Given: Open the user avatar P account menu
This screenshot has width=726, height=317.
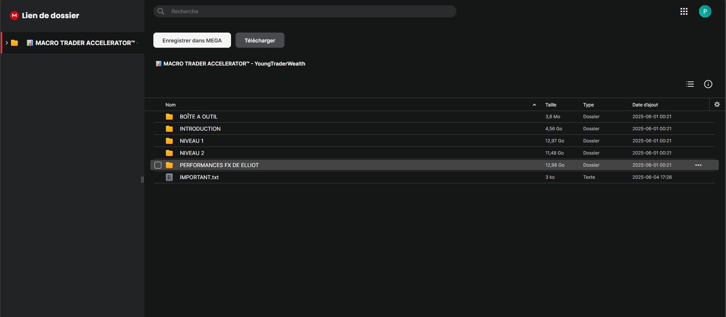Looking at the screenshot, I should [x=705, y=11].
